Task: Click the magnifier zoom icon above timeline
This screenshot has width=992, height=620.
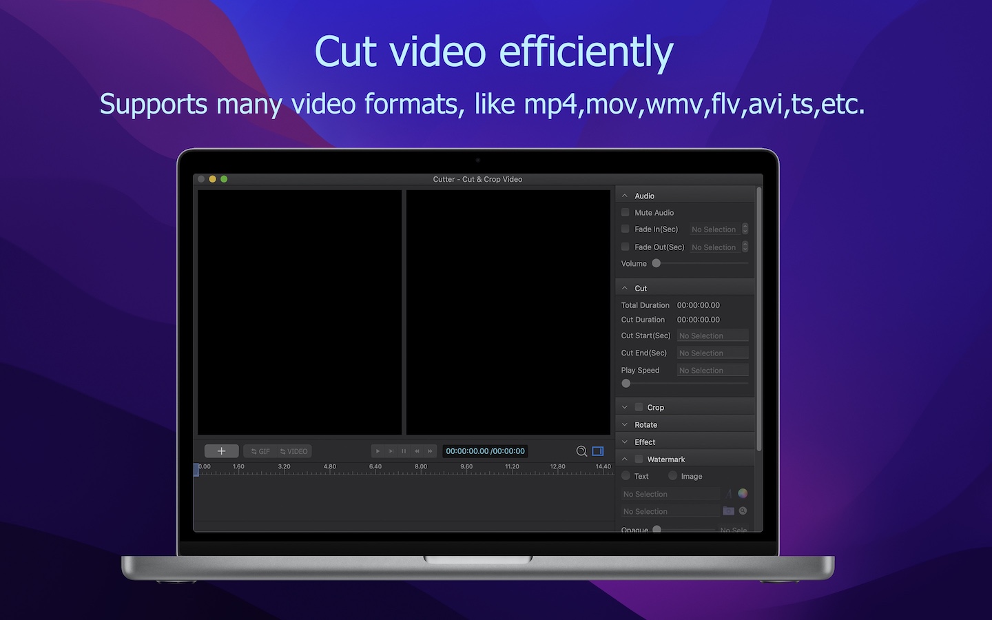Action: 581,451
